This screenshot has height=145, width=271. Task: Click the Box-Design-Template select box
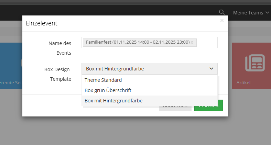click(x=150, y=69)
